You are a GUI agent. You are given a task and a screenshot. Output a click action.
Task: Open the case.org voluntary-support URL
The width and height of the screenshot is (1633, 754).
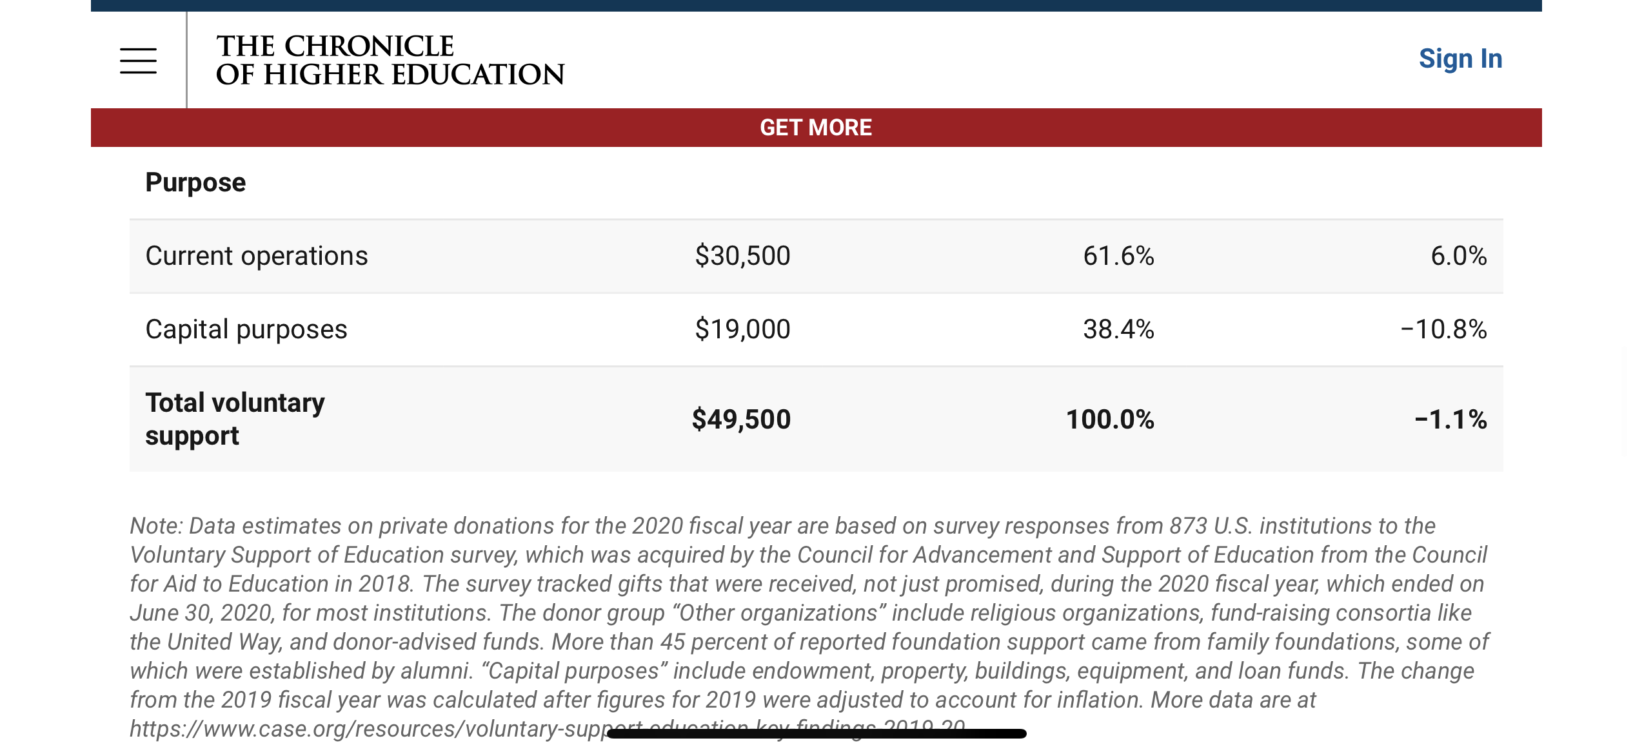pyautogui.click(x=548, y=729)
